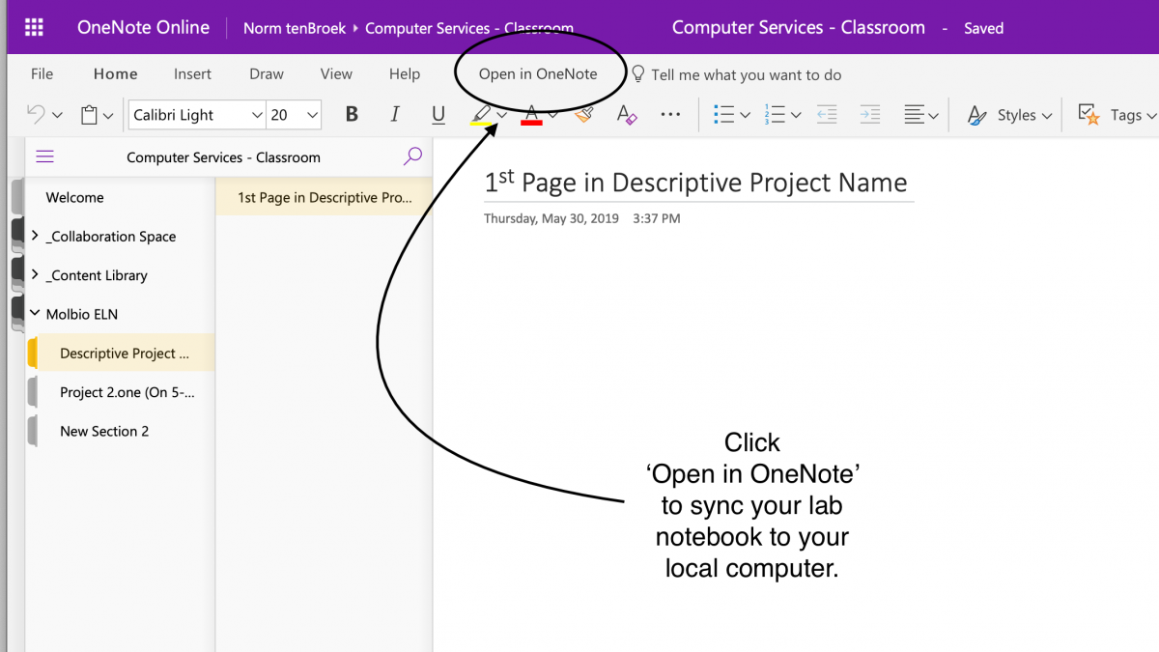Click the page date Thursday, May 30, 2019
This screenshot has height=652, width=1159.
(x=551, y=218)
